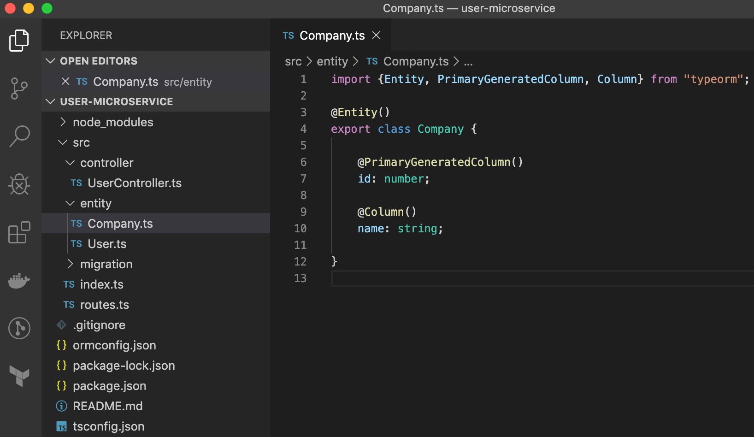The width and height of the screenshot is (754, 437).
Task: Open the User.ts file
Action: pos(106,243)
